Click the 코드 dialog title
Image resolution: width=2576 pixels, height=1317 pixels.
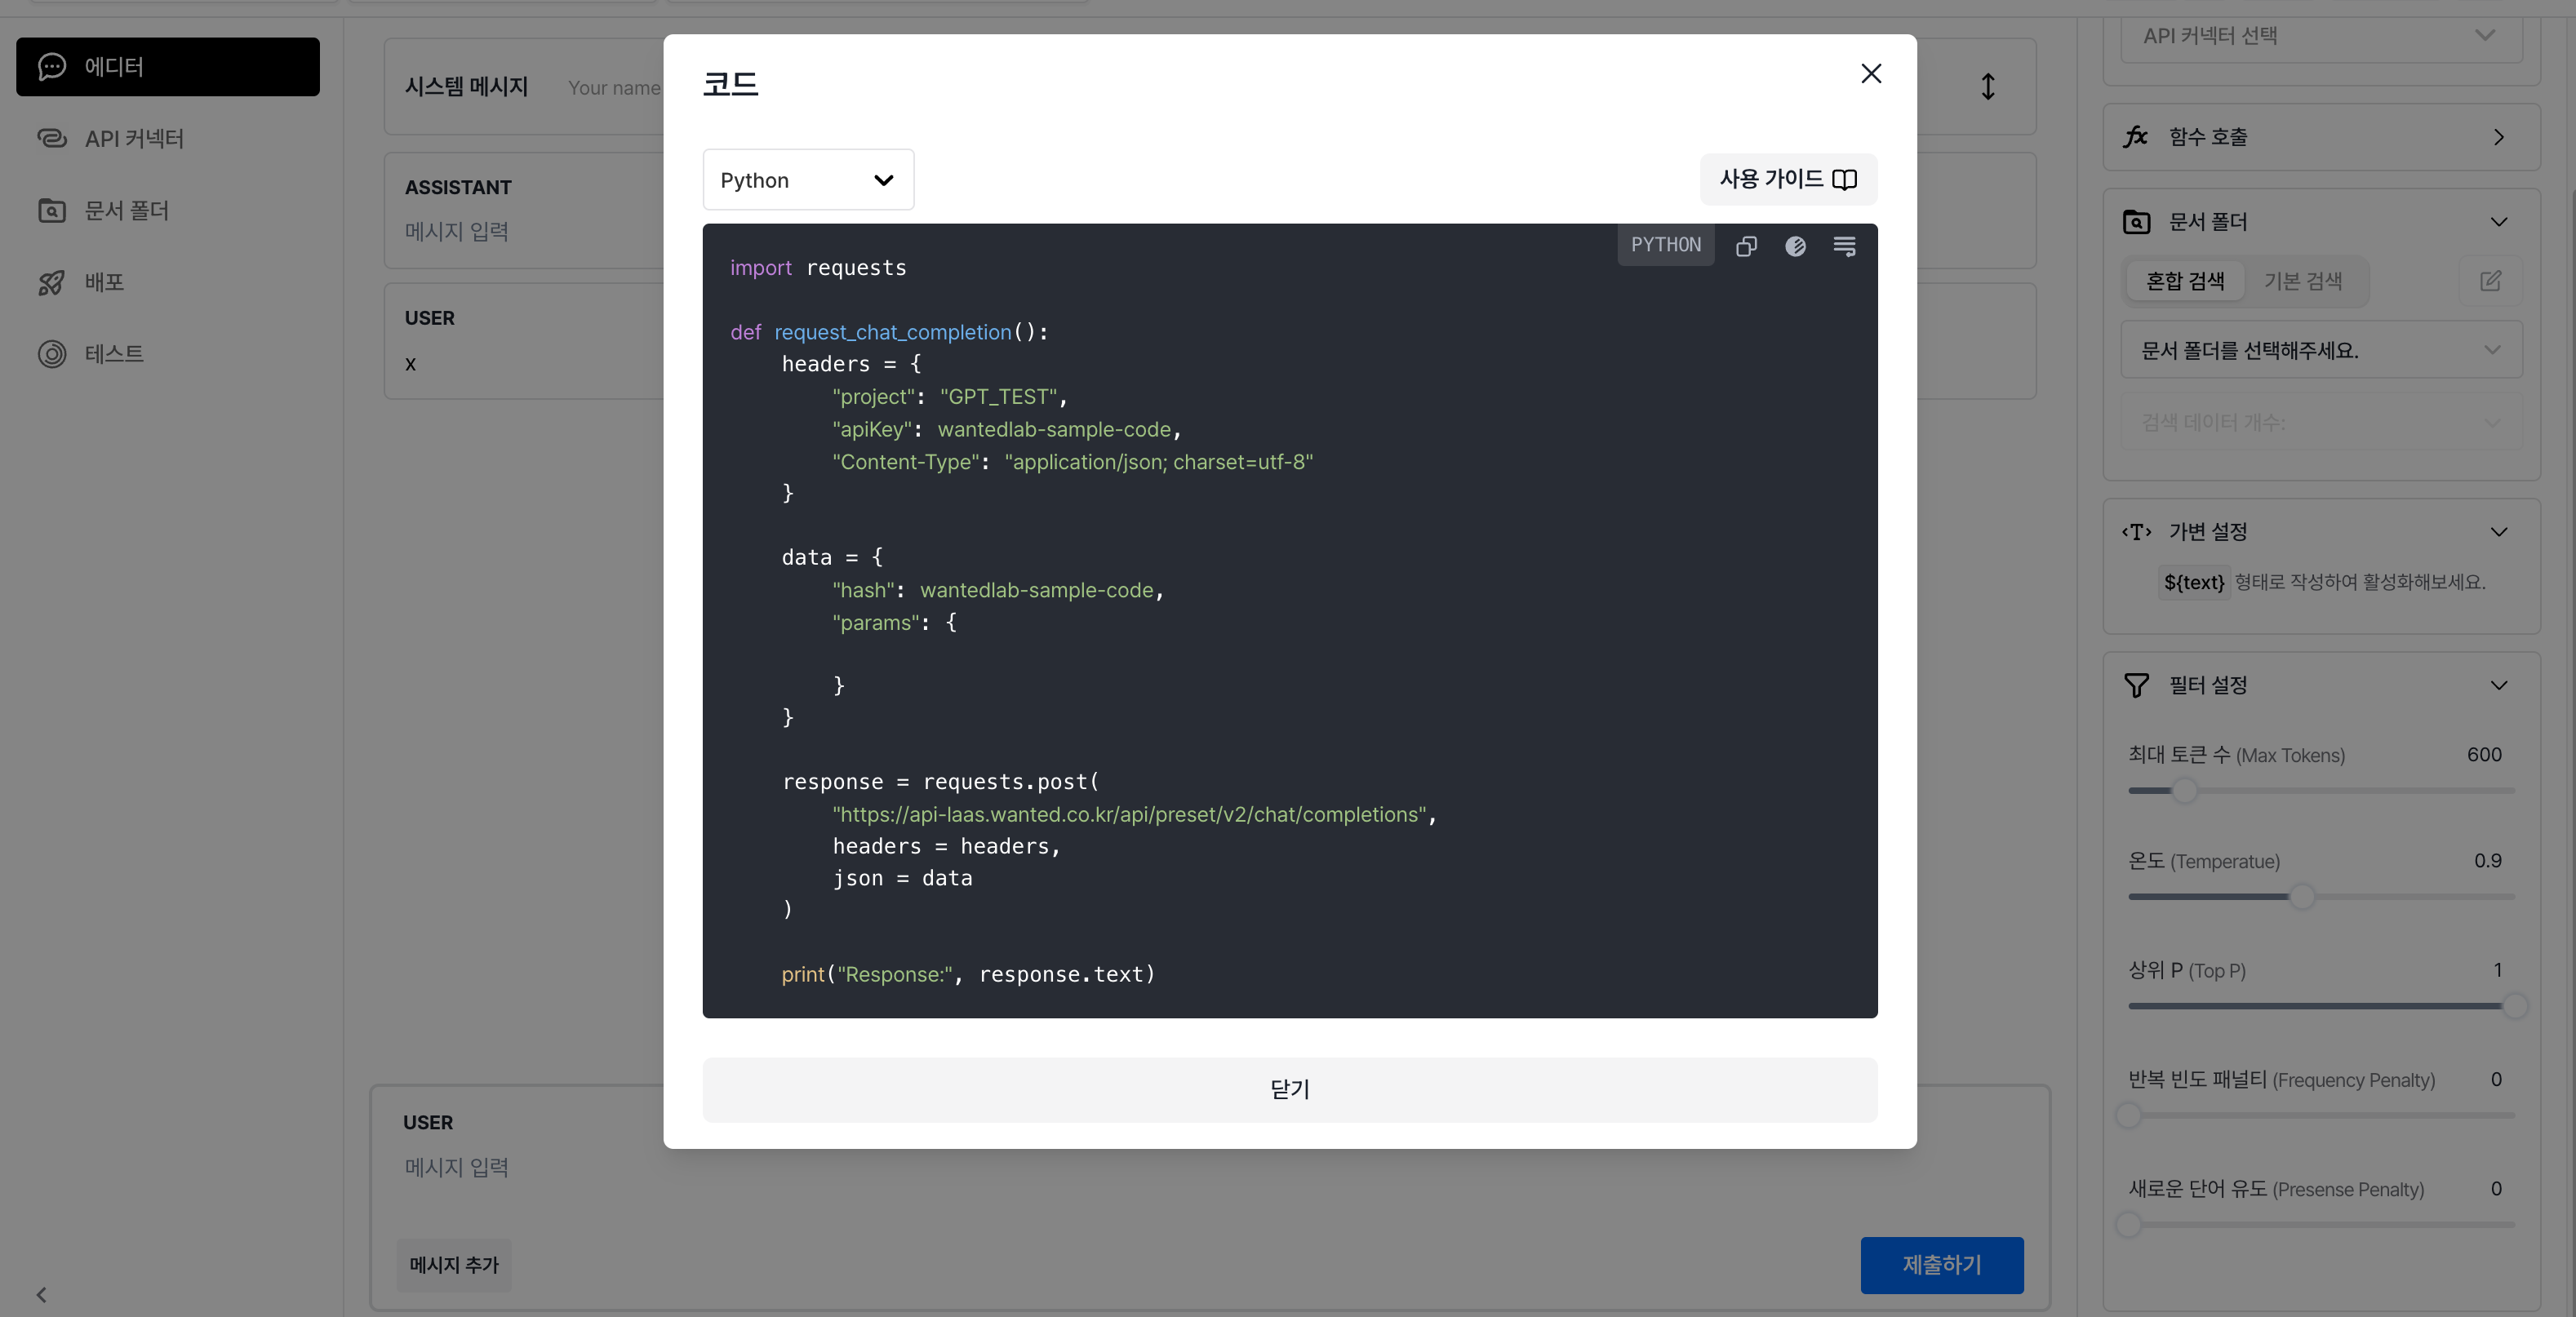[730, 84]
